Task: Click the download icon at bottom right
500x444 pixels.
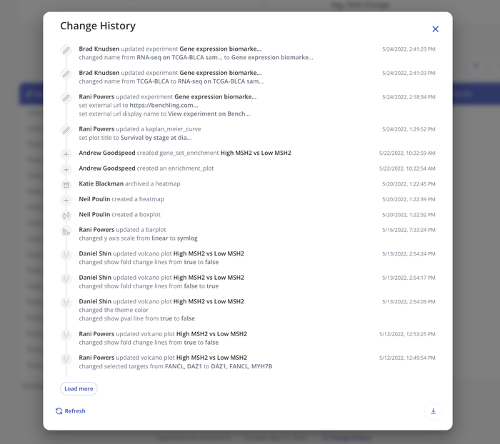Action: click(x=433, y=410)
